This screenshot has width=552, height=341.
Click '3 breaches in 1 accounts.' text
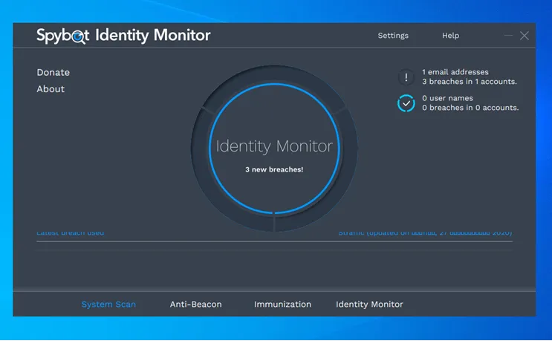tap(470, 82)
